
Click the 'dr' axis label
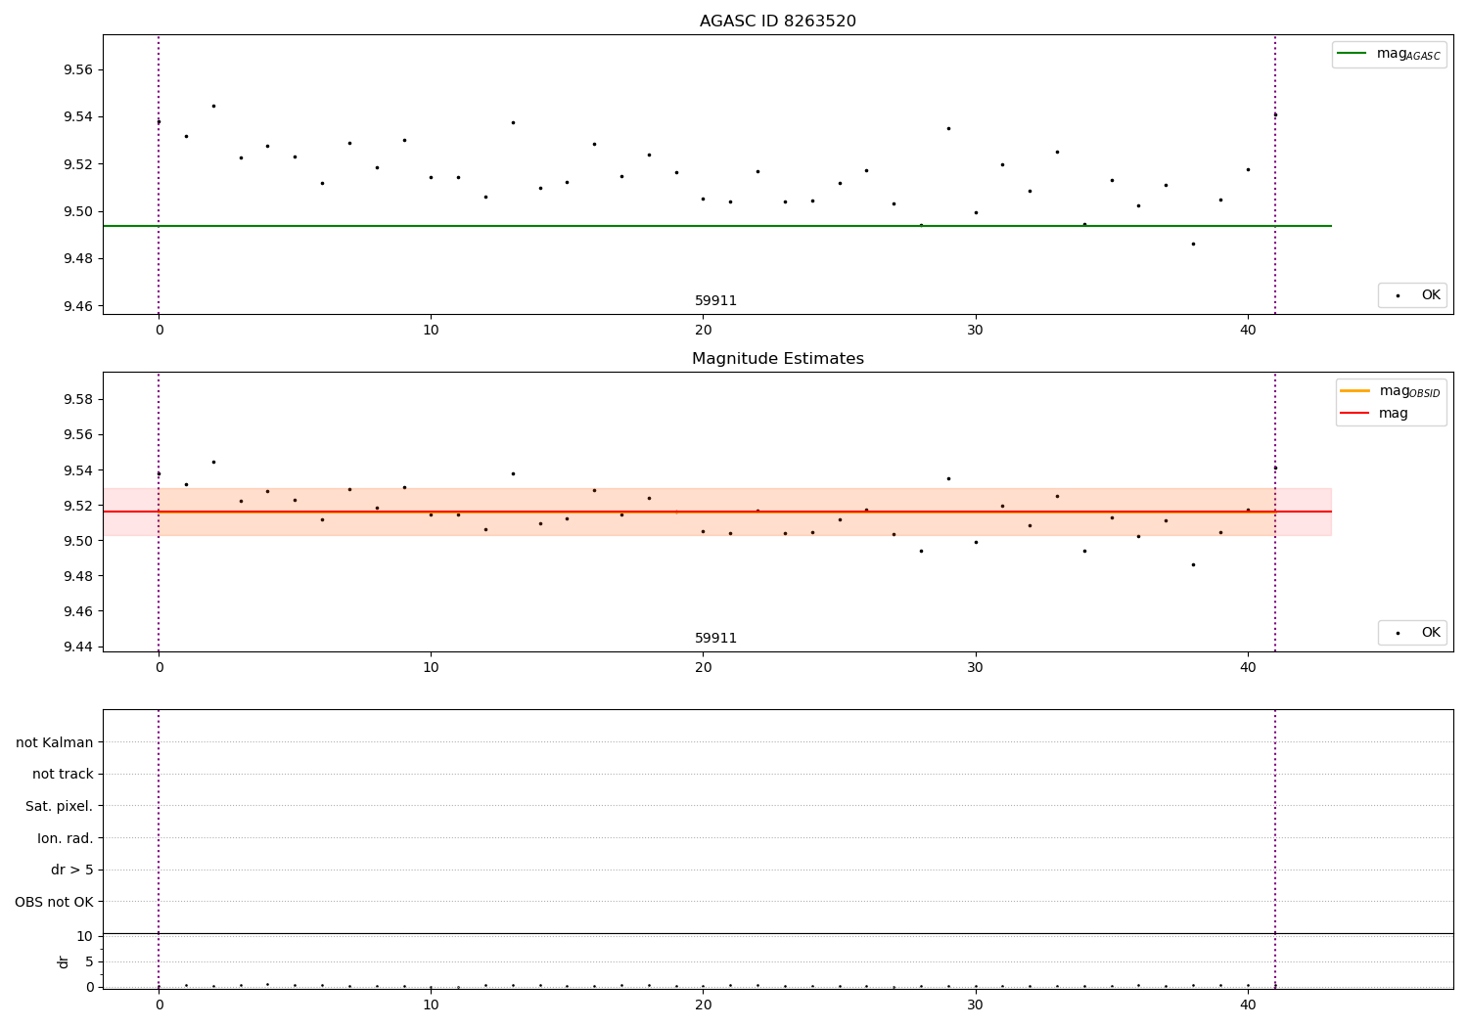64,961
